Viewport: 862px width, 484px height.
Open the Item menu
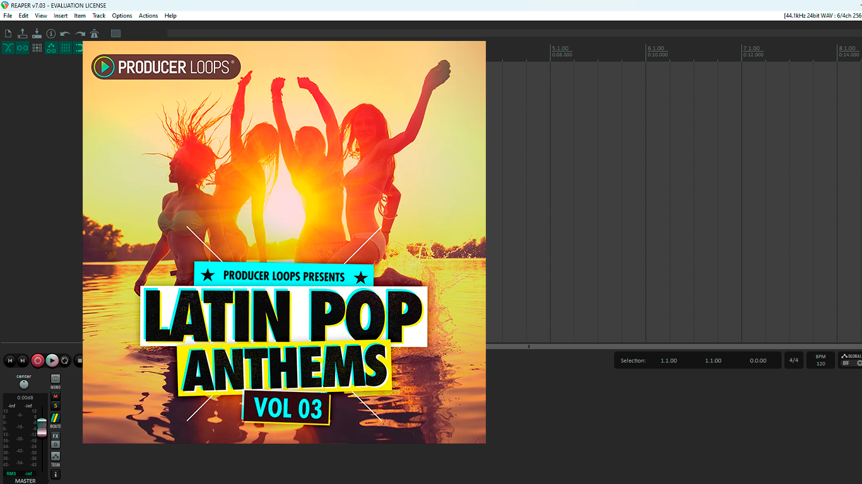tap(80, 16)
